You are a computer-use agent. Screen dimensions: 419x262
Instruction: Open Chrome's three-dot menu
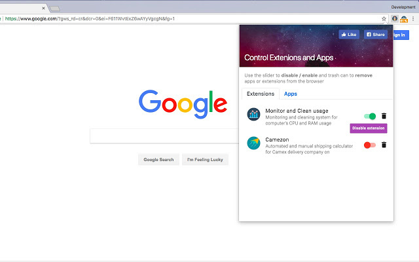pos(413,18)
